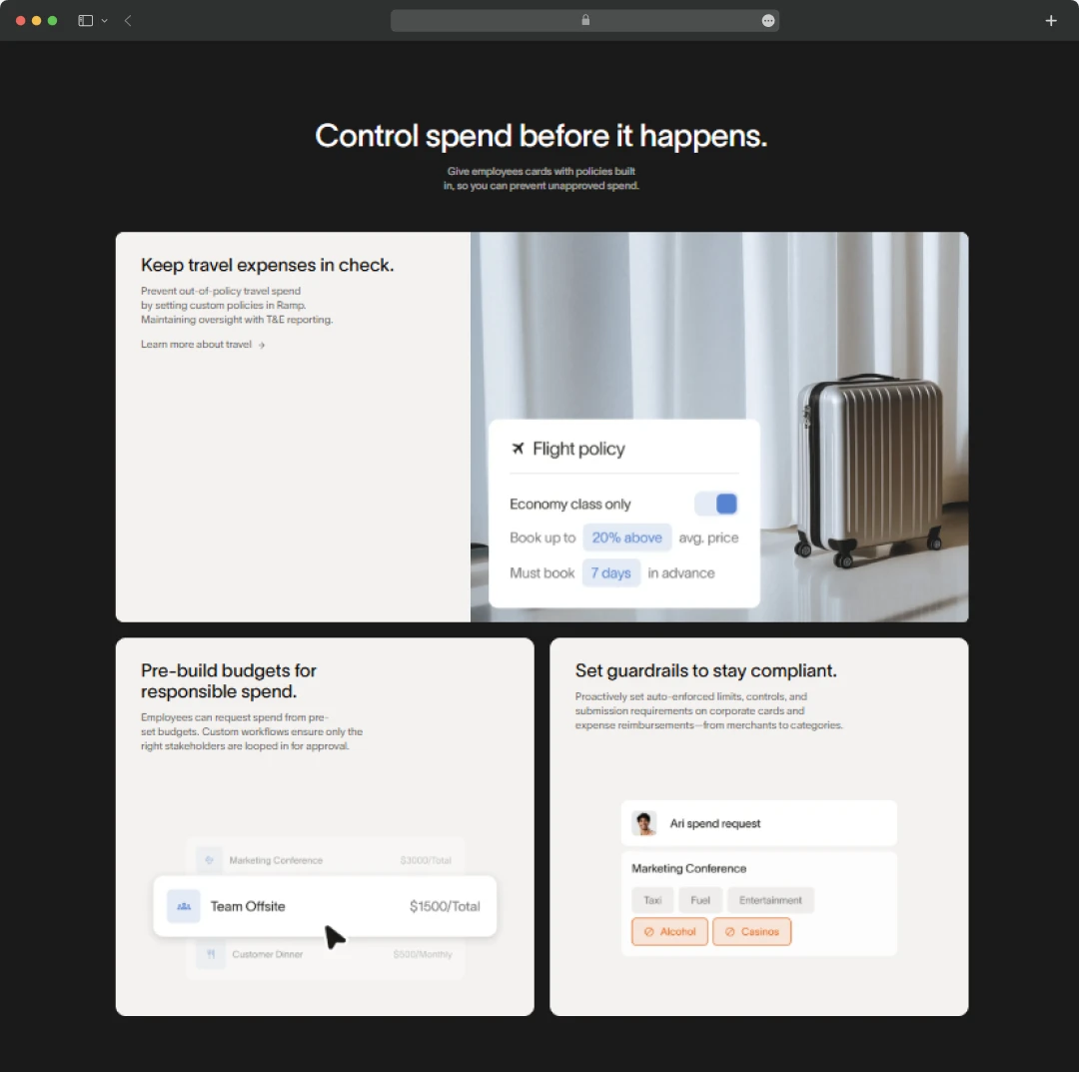The width and height of the screenshot is (1079, 1072).
Task: Open the Ari spend request card
Action: [758, 823]
